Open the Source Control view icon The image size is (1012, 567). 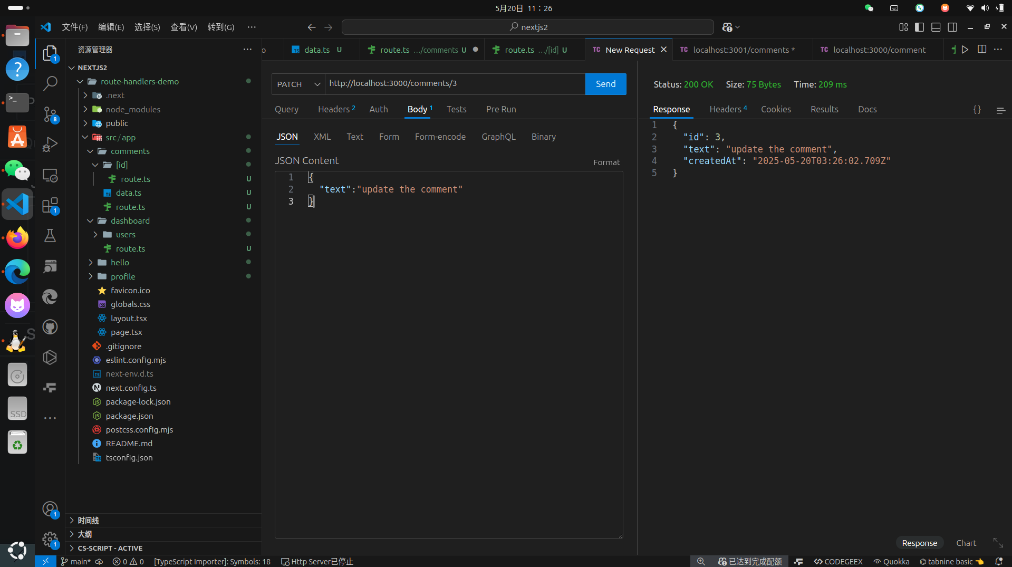coord(50,114)
